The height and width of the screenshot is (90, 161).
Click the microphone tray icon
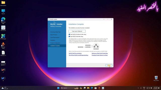pos(141,88)
